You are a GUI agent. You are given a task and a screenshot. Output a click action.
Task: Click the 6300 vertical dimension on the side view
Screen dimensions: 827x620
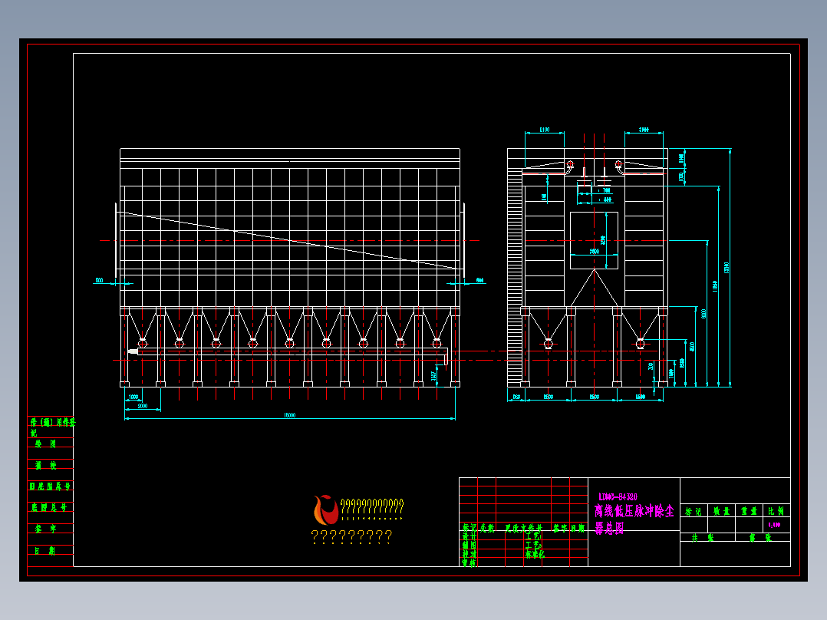[703, 313]
